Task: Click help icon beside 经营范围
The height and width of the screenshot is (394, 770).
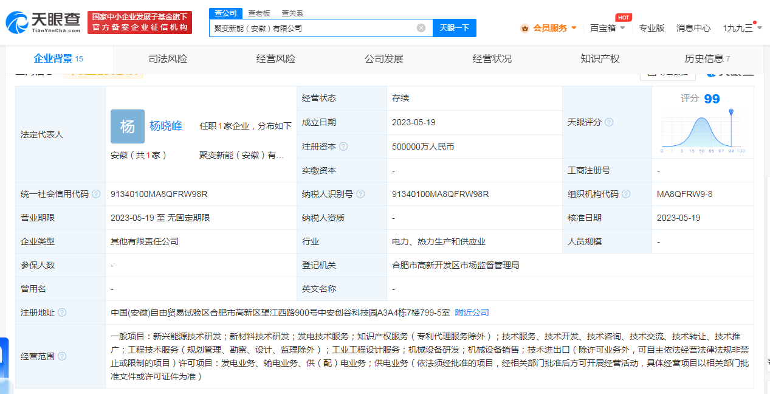Action: 62,356
